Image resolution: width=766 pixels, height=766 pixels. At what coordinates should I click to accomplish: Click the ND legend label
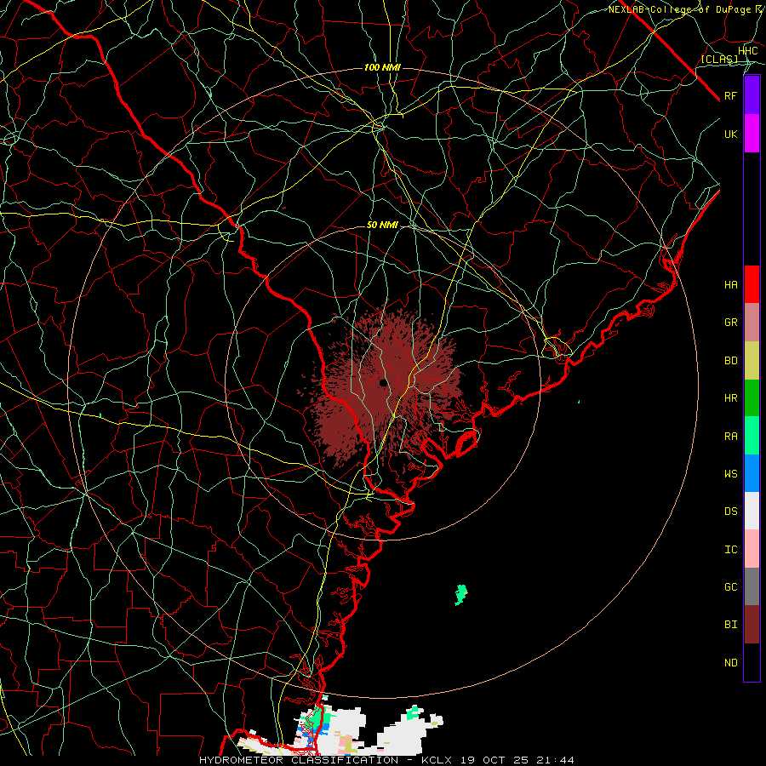(x=730, y=663)
